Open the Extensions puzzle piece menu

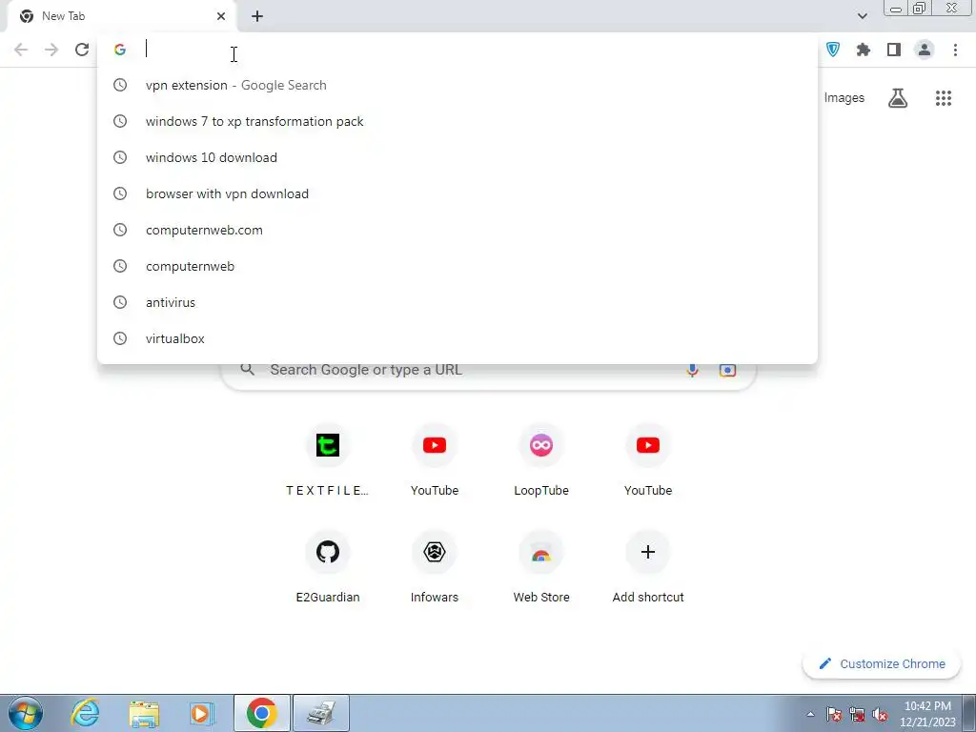pos(864,50)
